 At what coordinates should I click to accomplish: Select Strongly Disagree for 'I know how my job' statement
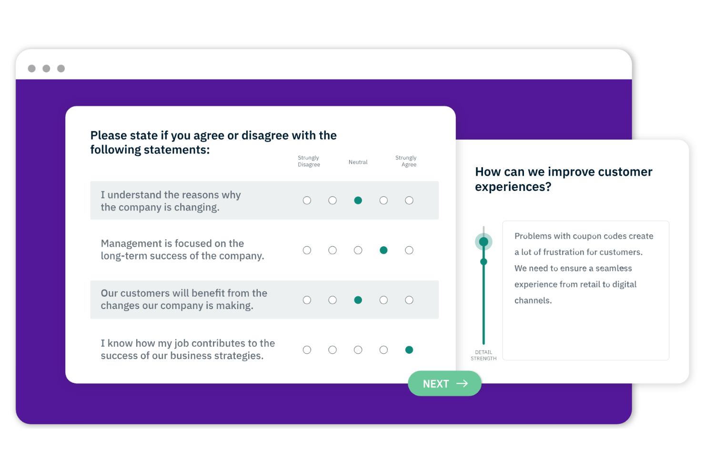[307, 350]
